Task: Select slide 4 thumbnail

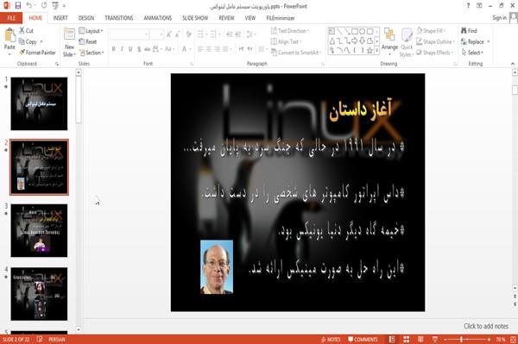Action: pyautogui.click(x=39, y=293)
